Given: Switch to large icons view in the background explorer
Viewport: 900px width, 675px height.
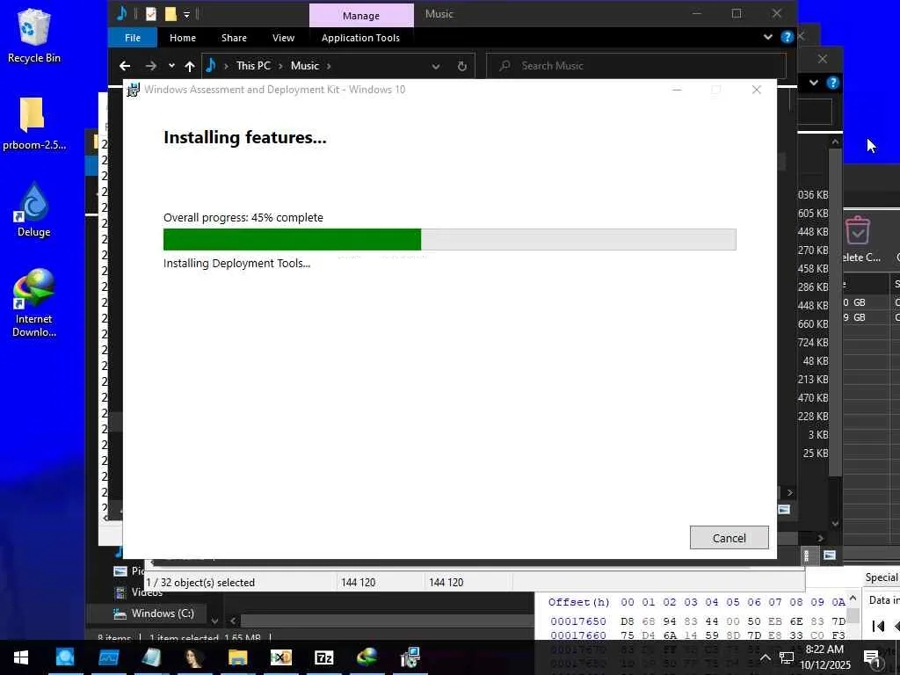Looking at the screenshot, I should [x=830, y=555].
